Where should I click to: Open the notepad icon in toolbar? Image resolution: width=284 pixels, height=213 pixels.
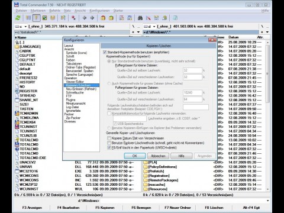pyautogui.click(x=175, y=18)
